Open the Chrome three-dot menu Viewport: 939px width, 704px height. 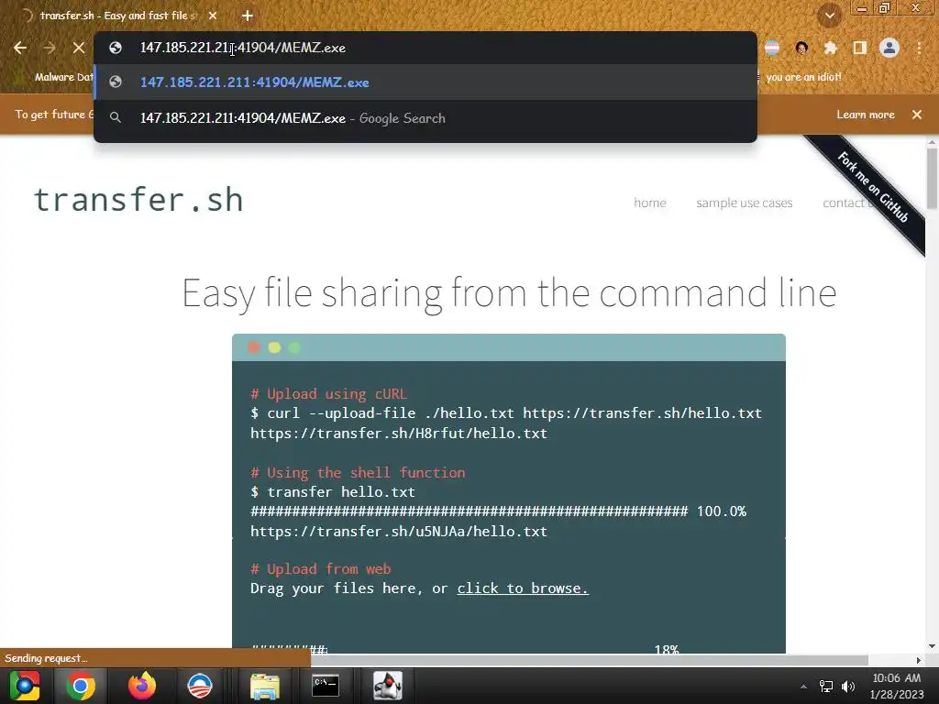pyautogui.click(x=919, y=48)
